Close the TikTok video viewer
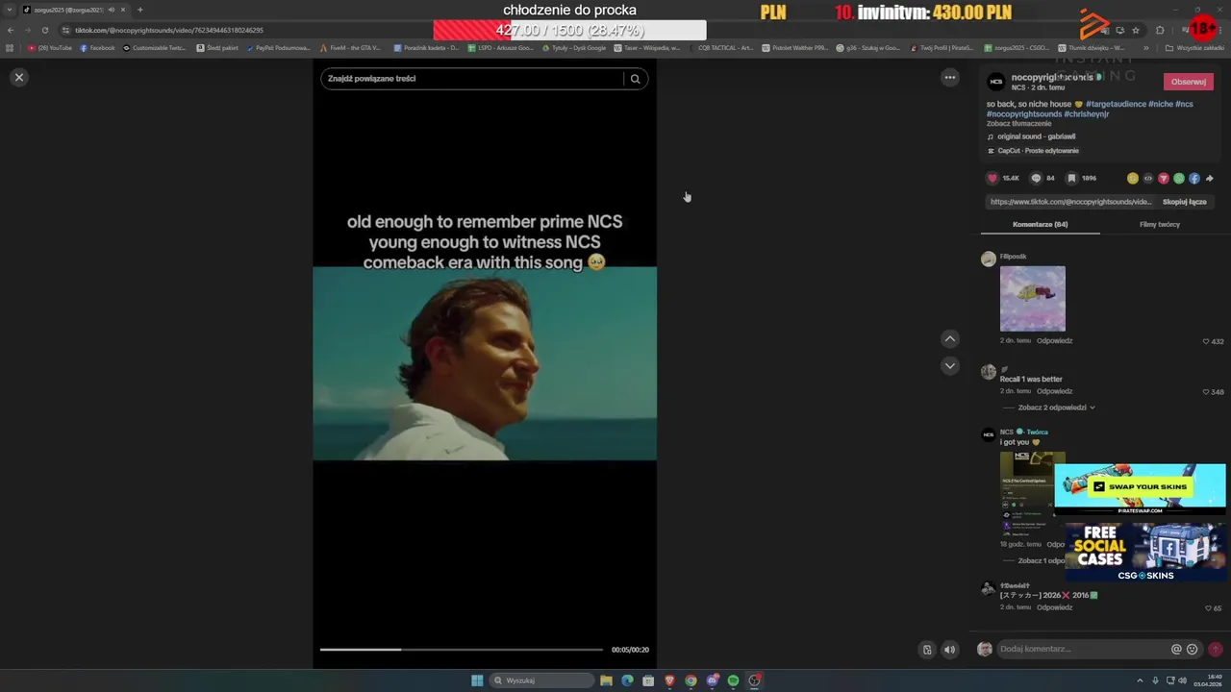Screen dimensions: 1231x692 pos(18,77)
